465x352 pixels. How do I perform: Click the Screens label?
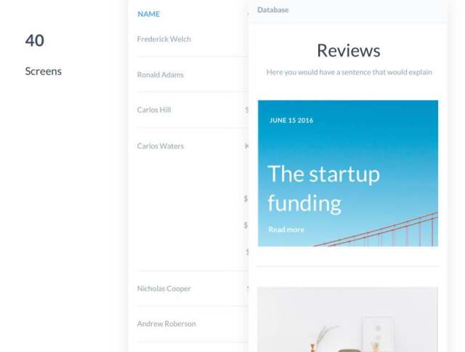[44, 71]
